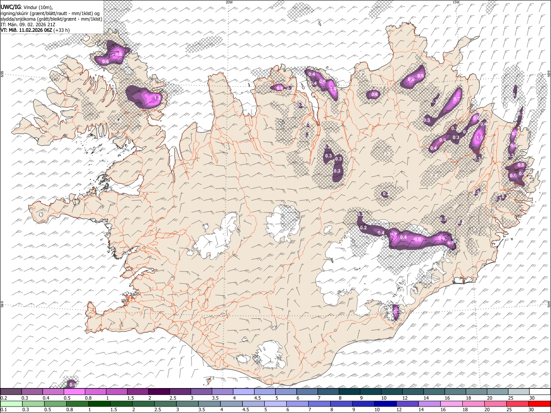Viewport: 551px width, 413px height.
Task: Click lower legend swatch between 9 and 10
Action: pyautogui.click(x=364, y=404)
